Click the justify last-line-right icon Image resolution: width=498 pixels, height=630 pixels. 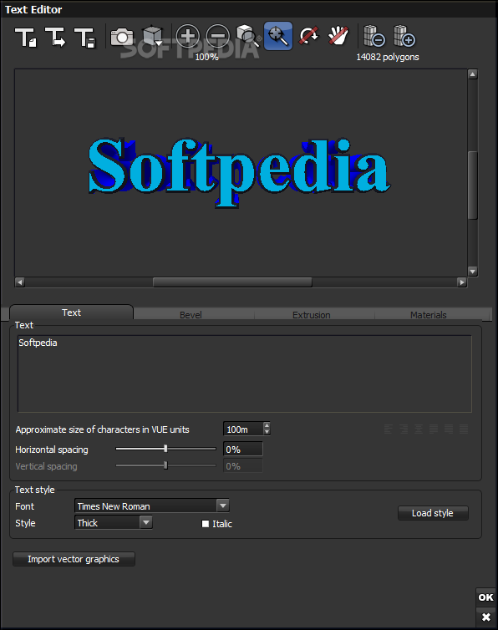pos(449,429)
